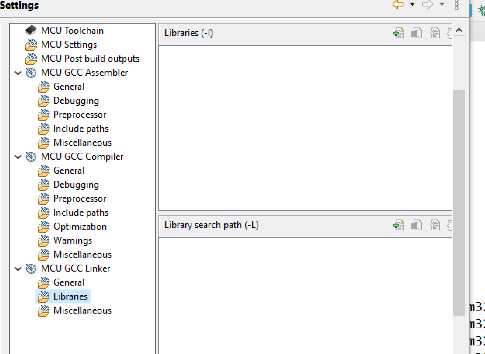Screen dimensions: 485x354
Task: Edit a library entry in Libraries (-l)
Action: coord(435,33)
